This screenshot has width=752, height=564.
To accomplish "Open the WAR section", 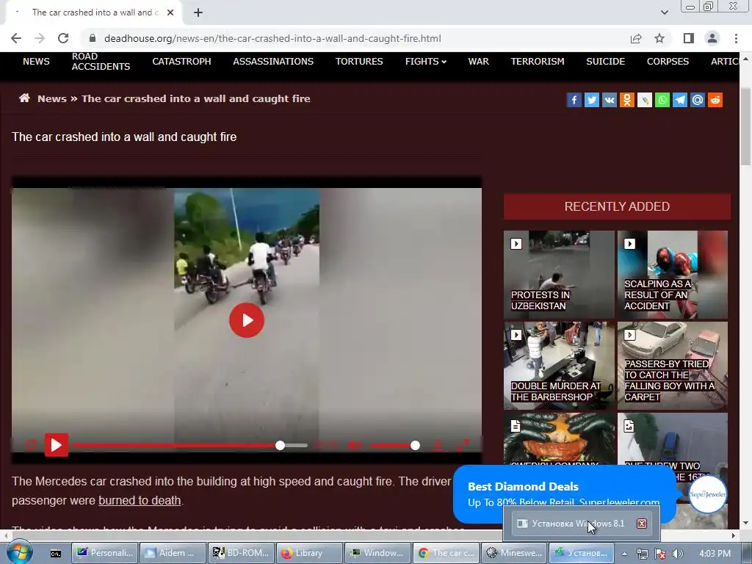I will [478, 62].
